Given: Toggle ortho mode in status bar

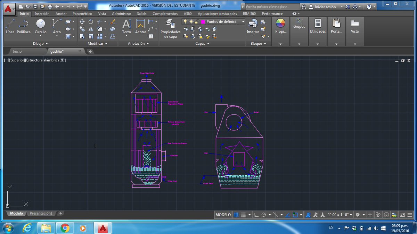Looking at the screenshot, I should tap(256, 215).
